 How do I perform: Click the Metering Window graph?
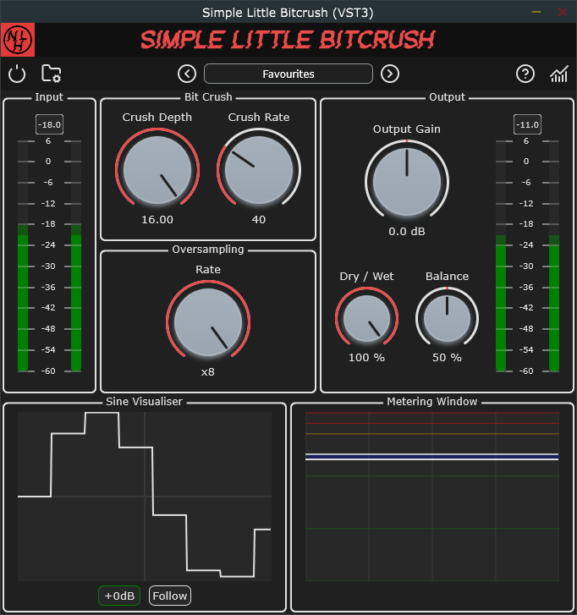[431, 497]
